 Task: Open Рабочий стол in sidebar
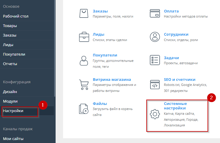coord(16,16)
